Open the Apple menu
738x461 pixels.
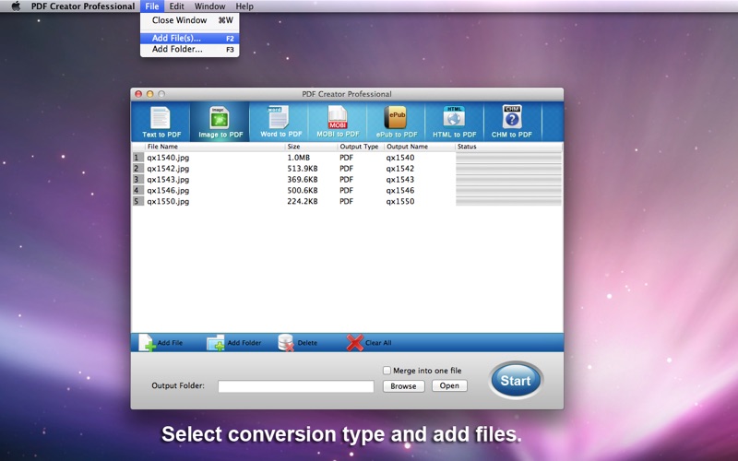click(16, 6)
